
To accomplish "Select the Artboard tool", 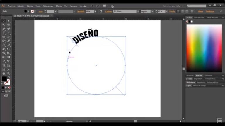I will coord(4,70).
